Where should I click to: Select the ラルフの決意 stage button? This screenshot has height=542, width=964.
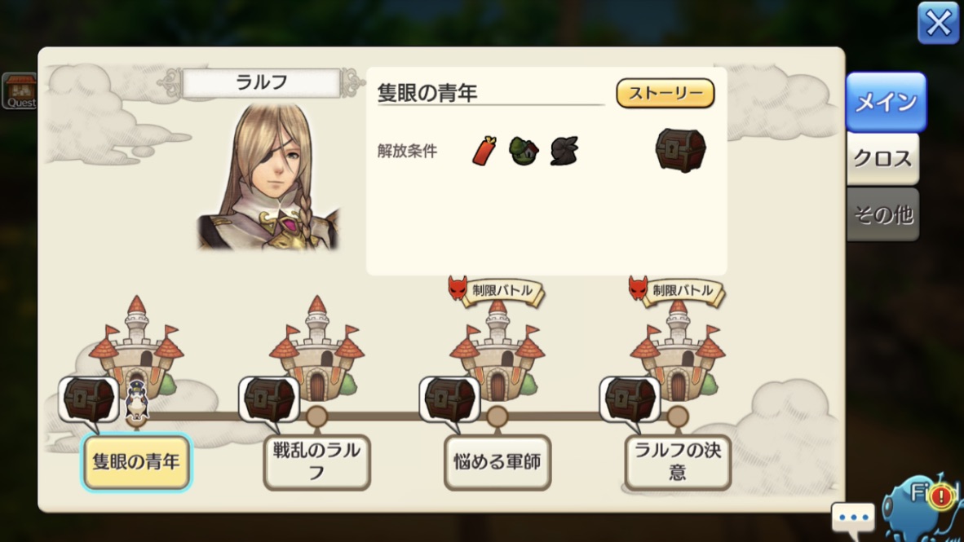pyautogui.click(x=678, y=462)
